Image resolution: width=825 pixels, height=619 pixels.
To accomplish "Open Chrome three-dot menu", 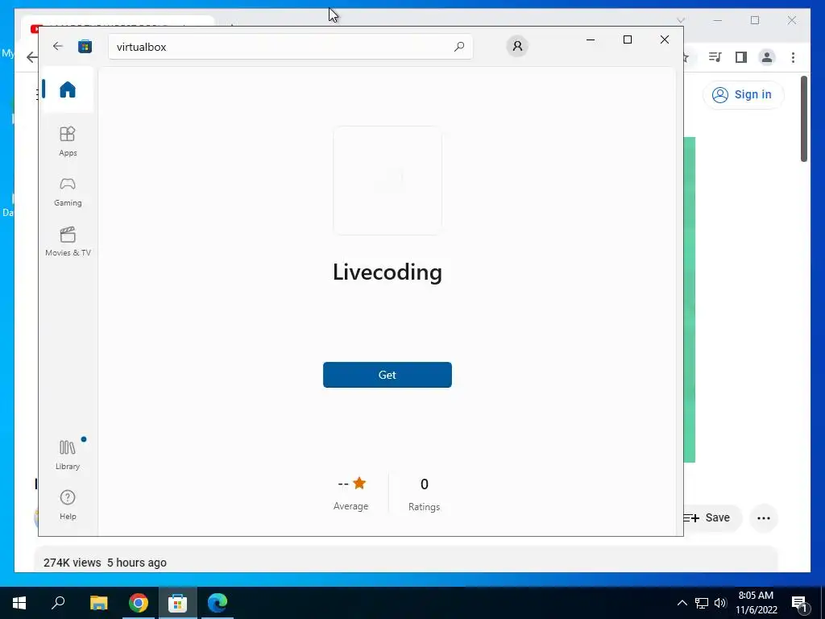I will [x=793, y=57].
